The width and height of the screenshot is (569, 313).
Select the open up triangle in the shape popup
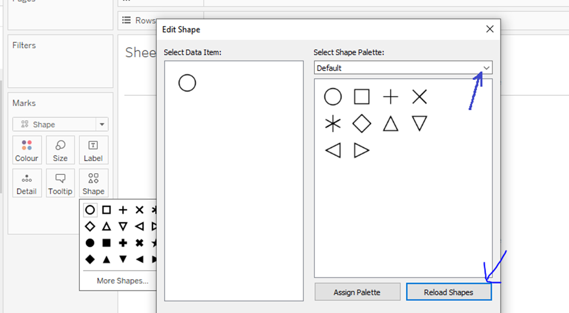click(x=107, y=226)
